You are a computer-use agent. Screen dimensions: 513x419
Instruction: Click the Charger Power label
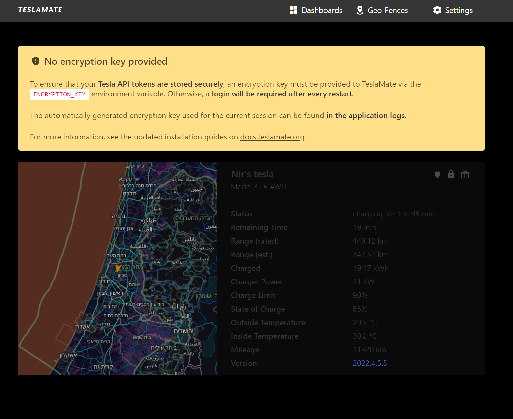[257, 282]
